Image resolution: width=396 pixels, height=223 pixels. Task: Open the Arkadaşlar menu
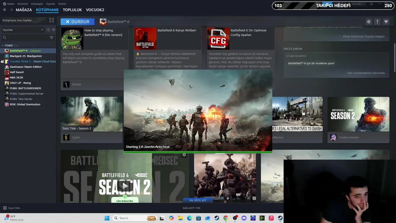[x=37, y=4]
